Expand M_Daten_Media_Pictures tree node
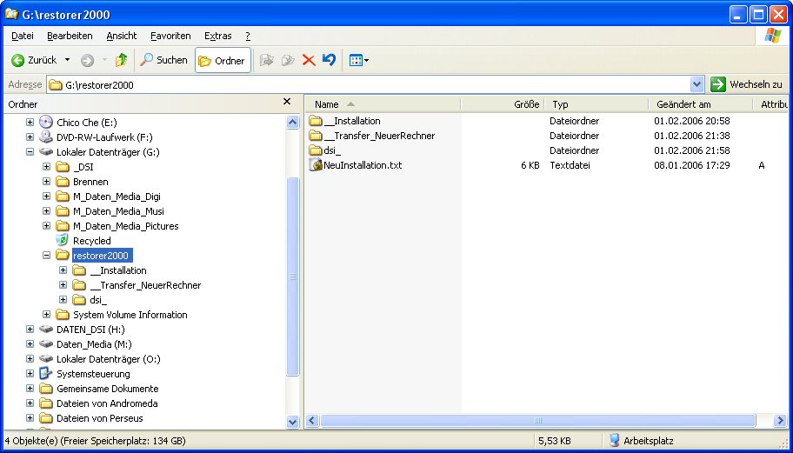This screenshot has width=793, height=453. [x=47, y=226]
